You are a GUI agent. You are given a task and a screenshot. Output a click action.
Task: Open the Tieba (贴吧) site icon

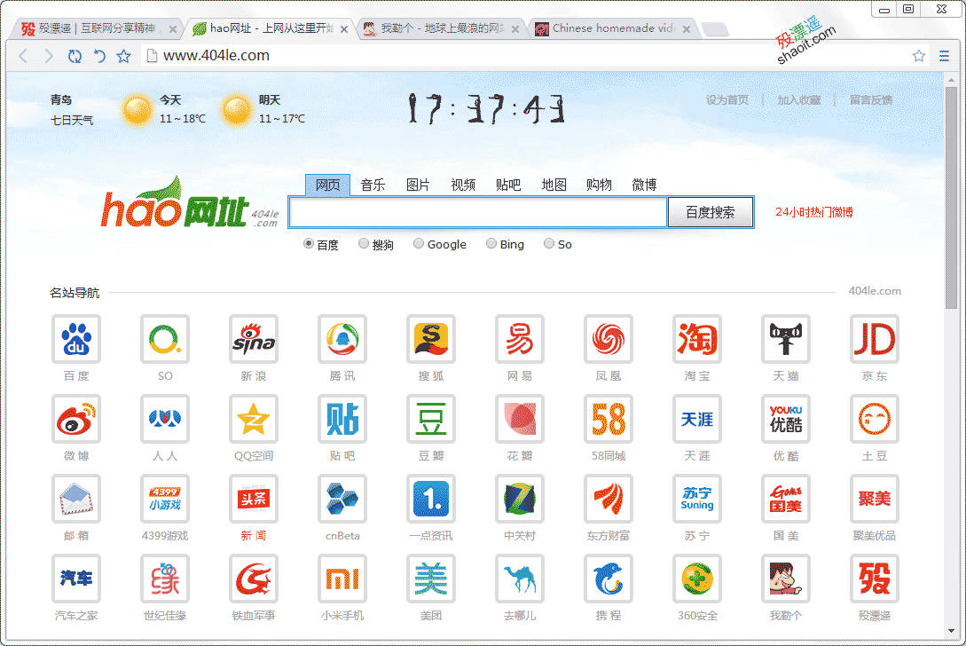[342, 419]
